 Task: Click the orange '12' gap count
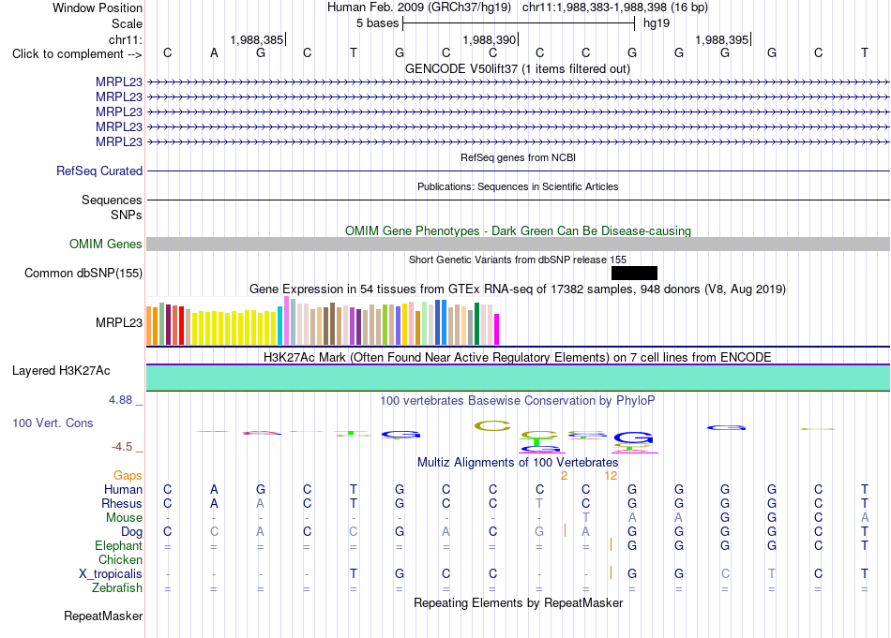[611, 476]
